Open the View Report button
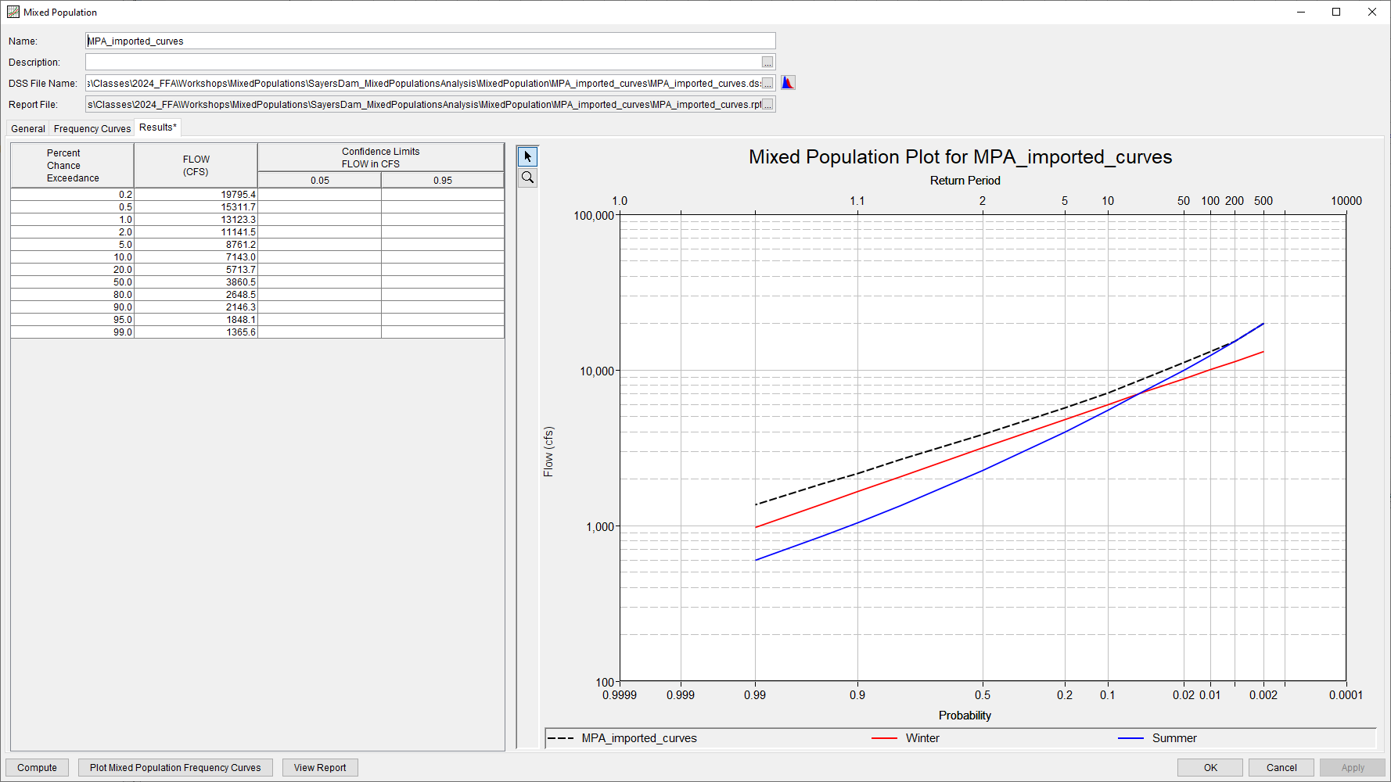Image resolution: width=1391 pixels, height=782 pixels. coord(320,768)
